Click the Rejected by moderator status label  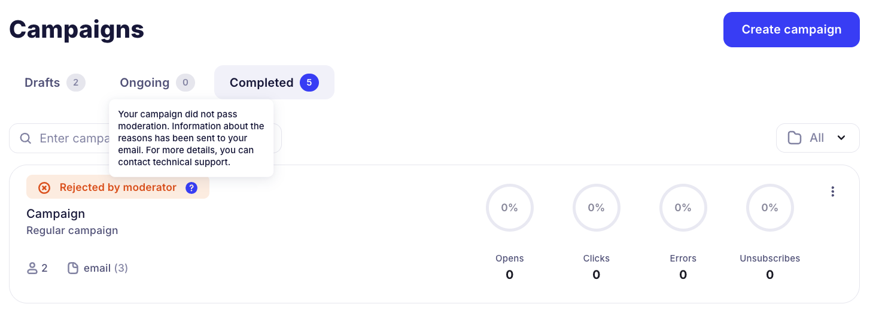click(118, 188)
